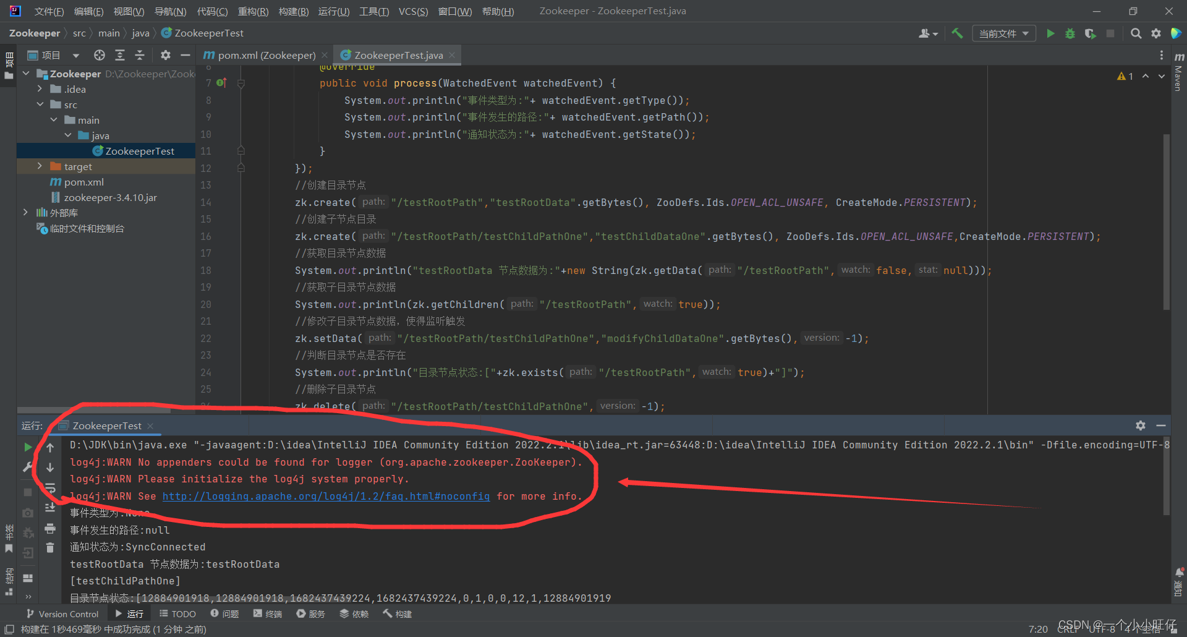Select pom.xml in project tree
This screenshot has width=1187, height=637.
click(x=77, y=182)
